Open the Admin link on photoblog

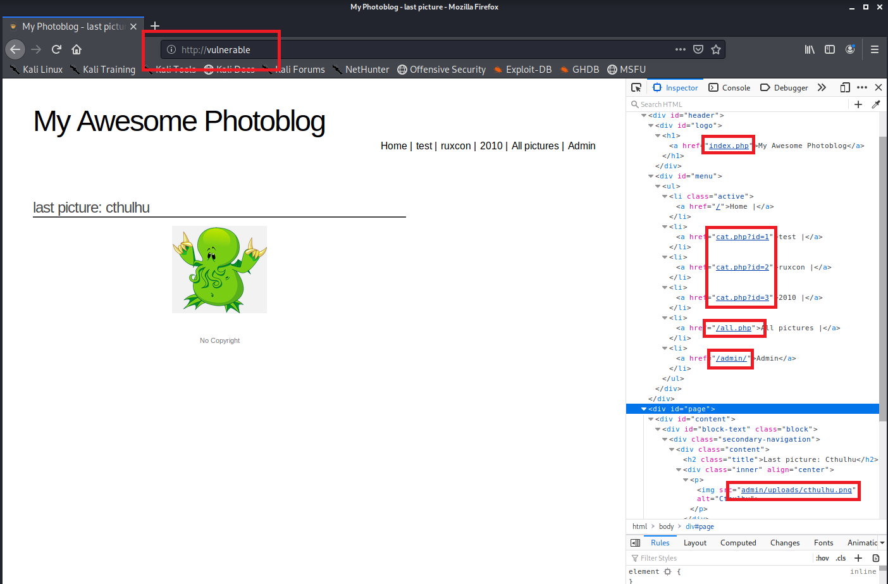[581, 146]
